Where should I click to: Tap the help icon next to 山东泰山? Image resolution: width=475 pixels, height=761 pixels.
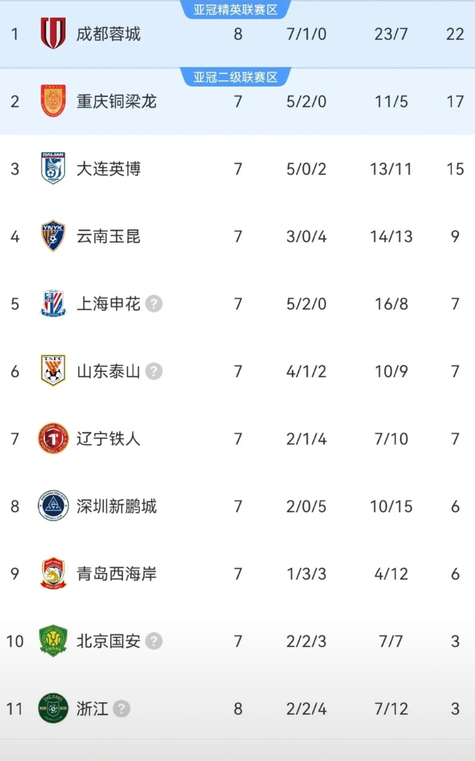(x=154, y=370)
